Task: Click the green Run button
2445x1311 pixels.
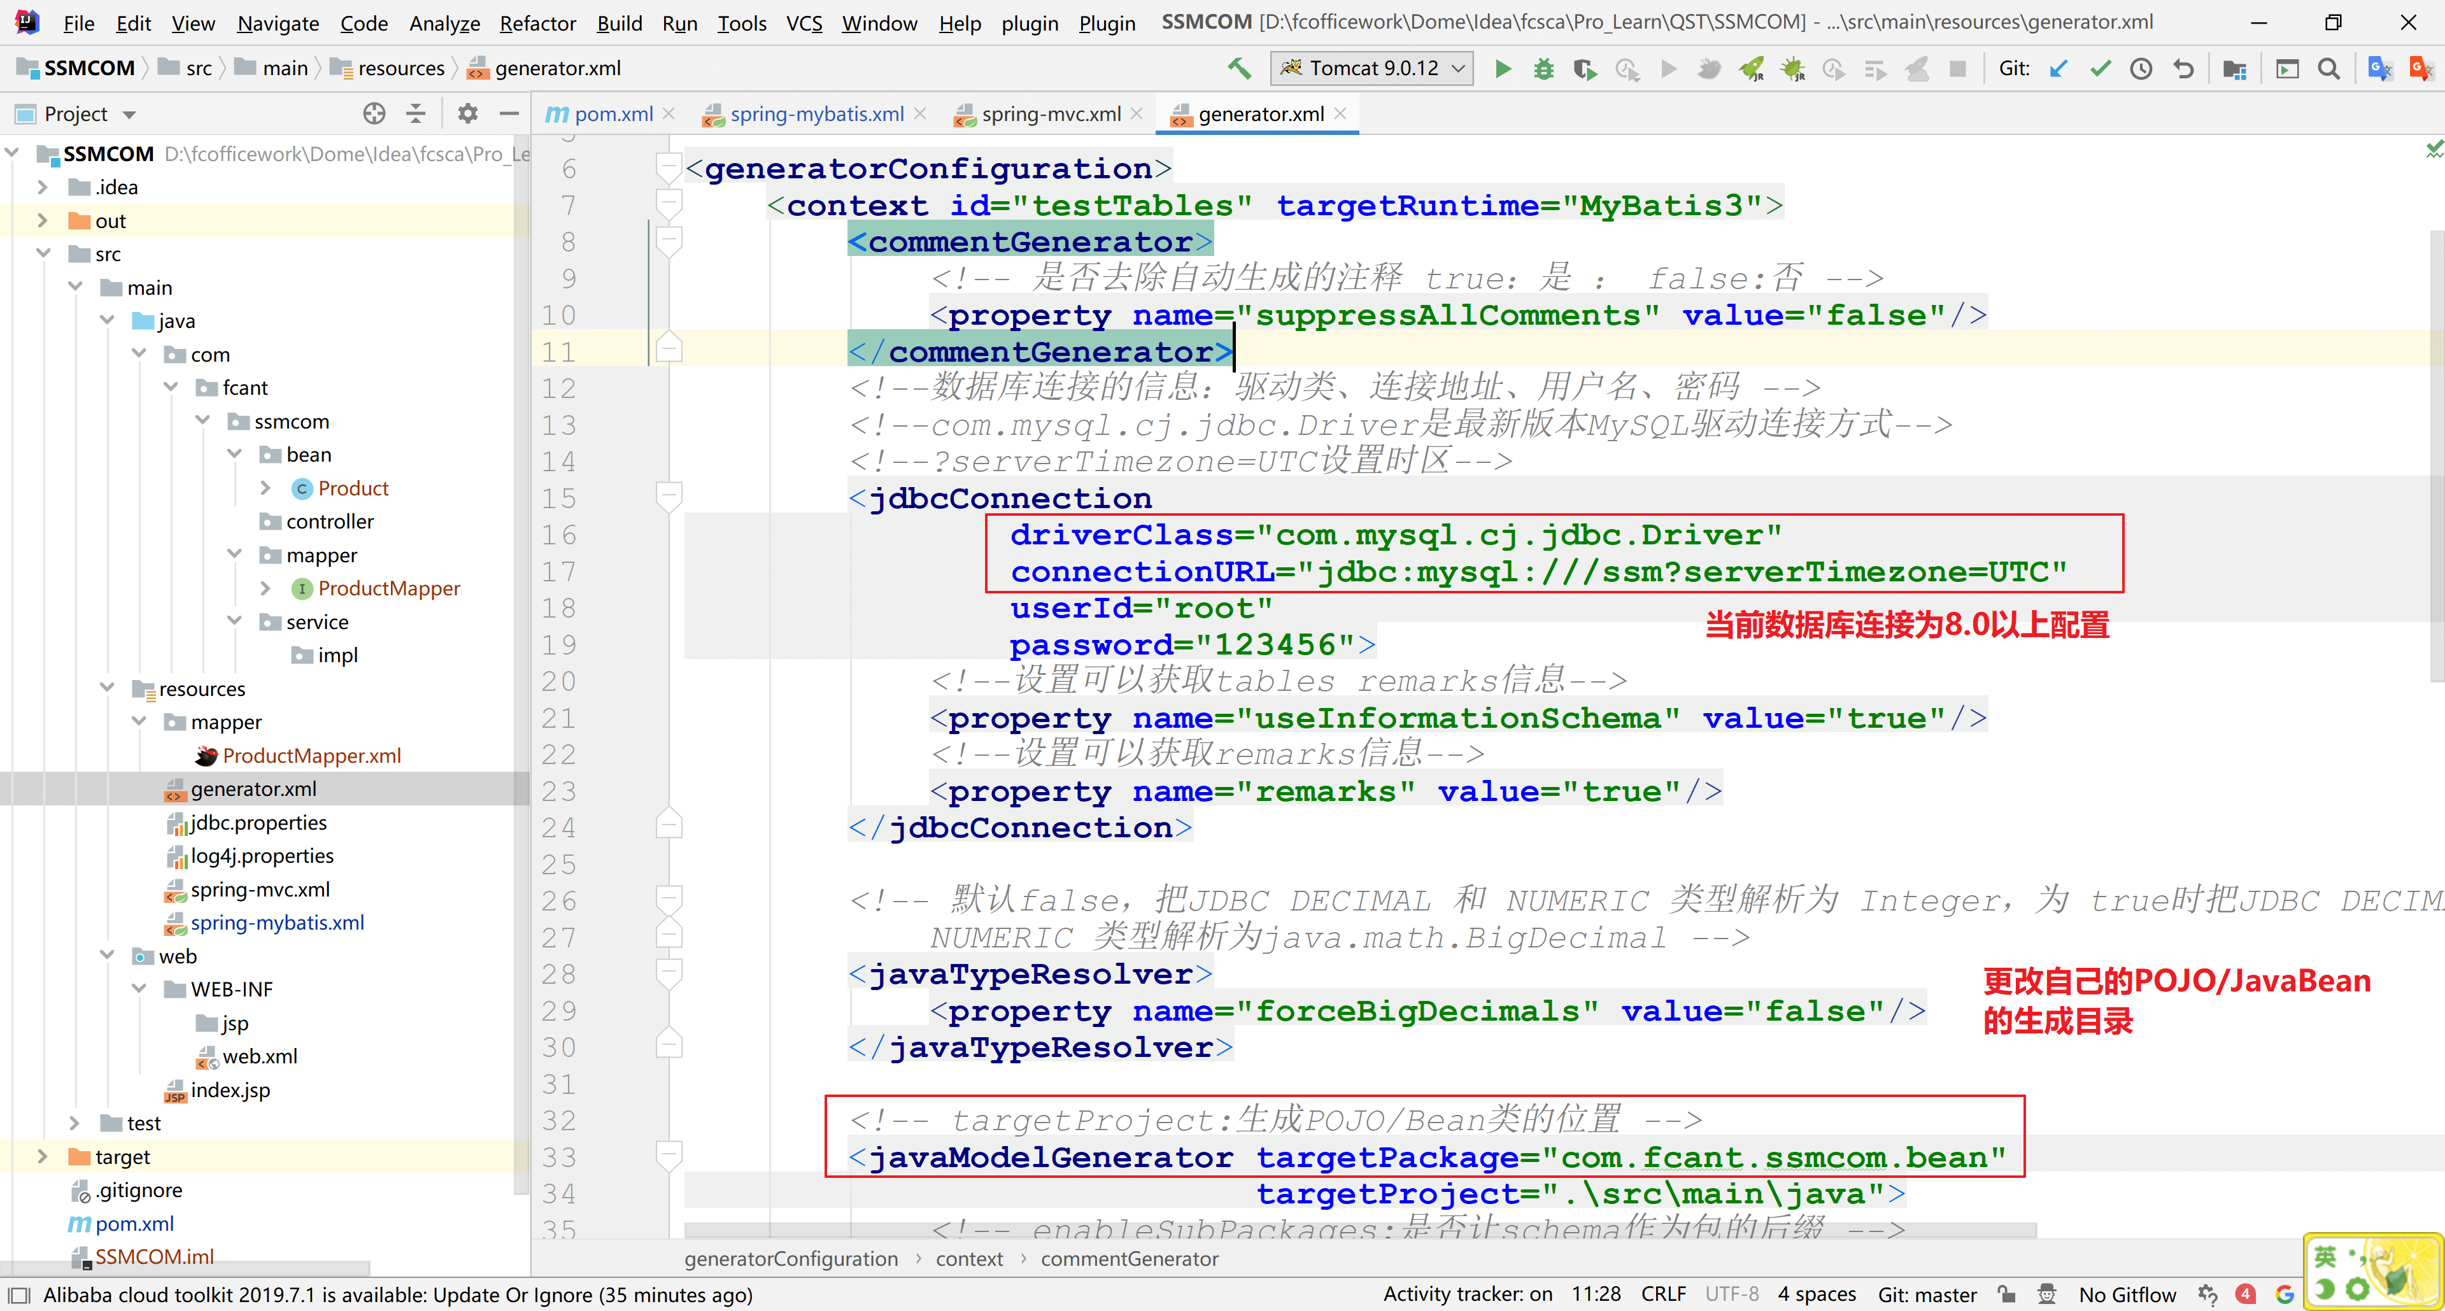Action: (1503, 68)
